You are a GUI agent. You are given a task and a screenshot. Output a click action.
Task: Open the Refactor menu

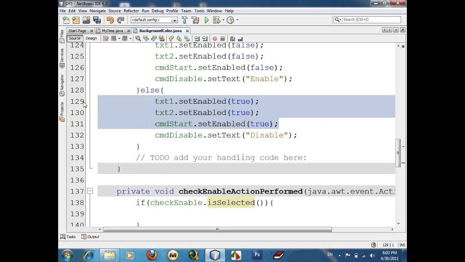(x=131, y=11)
